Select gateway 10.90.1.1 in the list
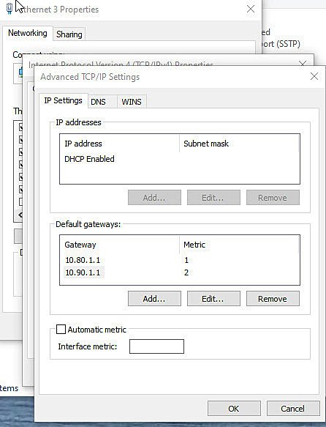The width and height of the screenshot is (326, 427). click(180, 272)
